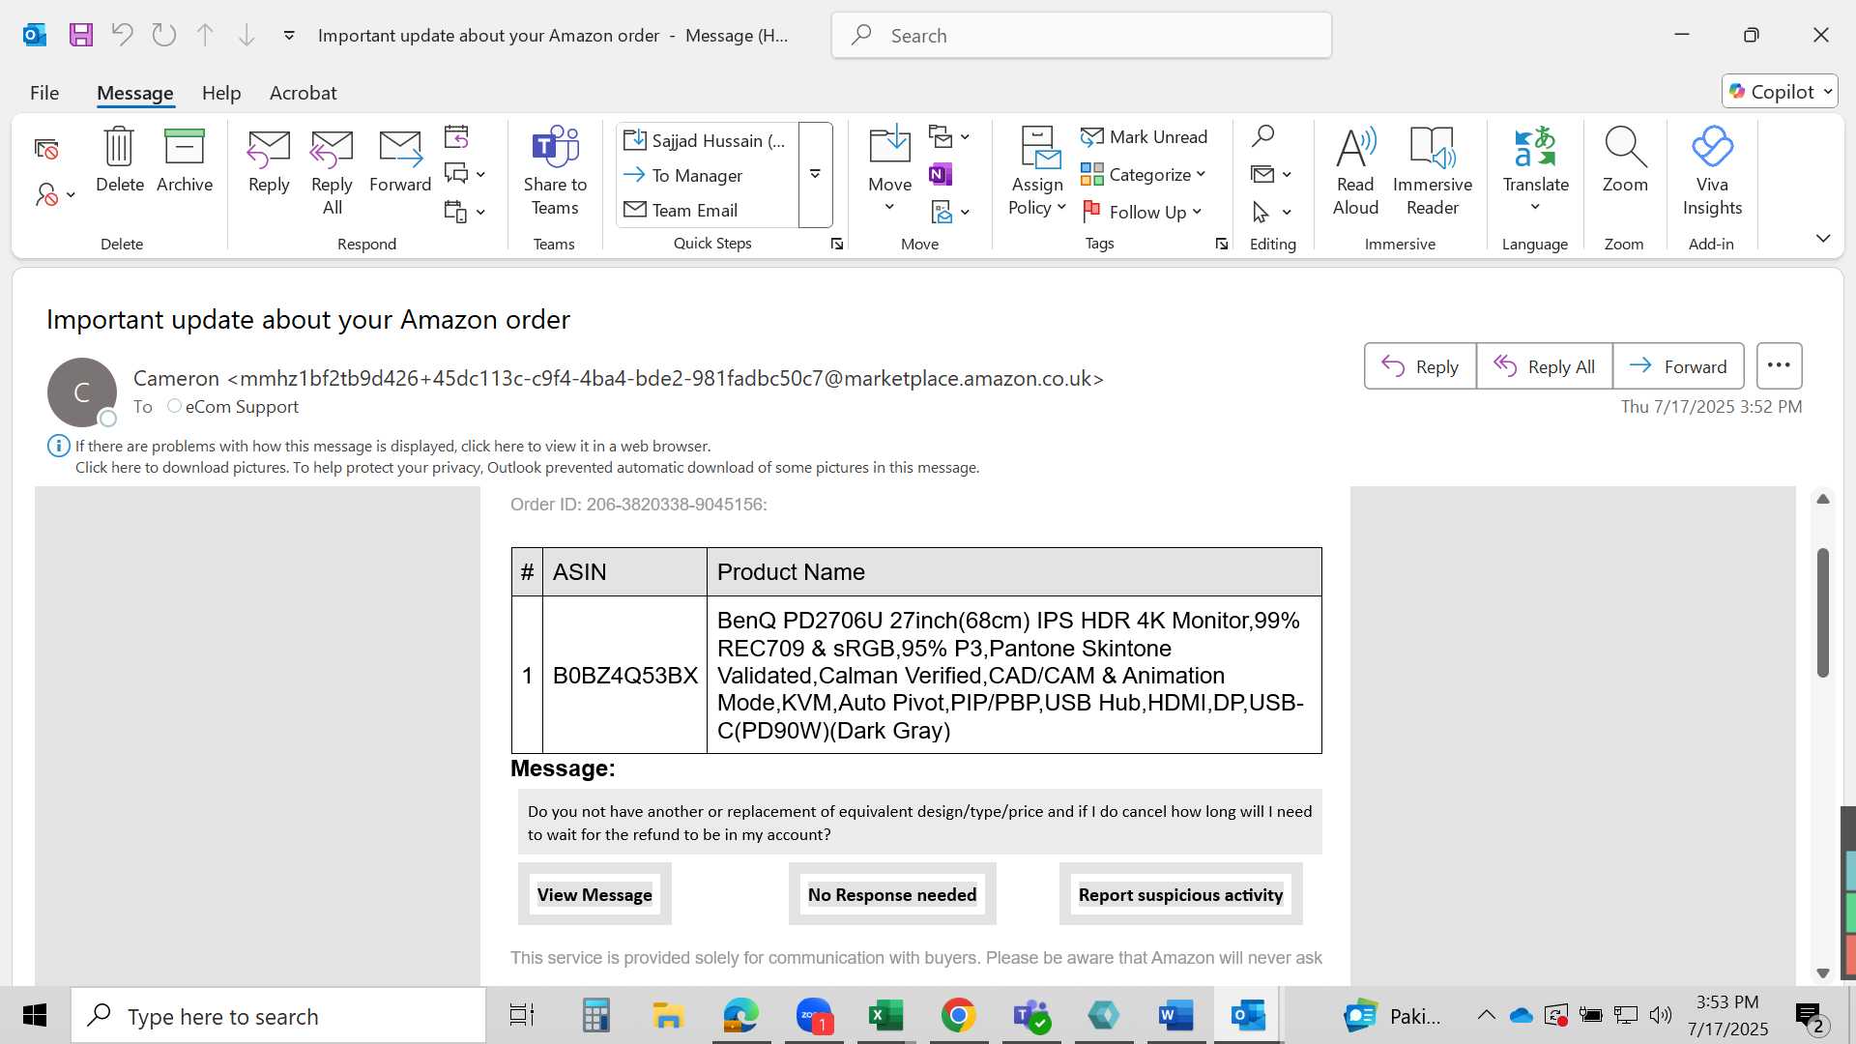Start Read Aloud
This screenshot has width=1856, height=1044.
tap(1355, 172)
